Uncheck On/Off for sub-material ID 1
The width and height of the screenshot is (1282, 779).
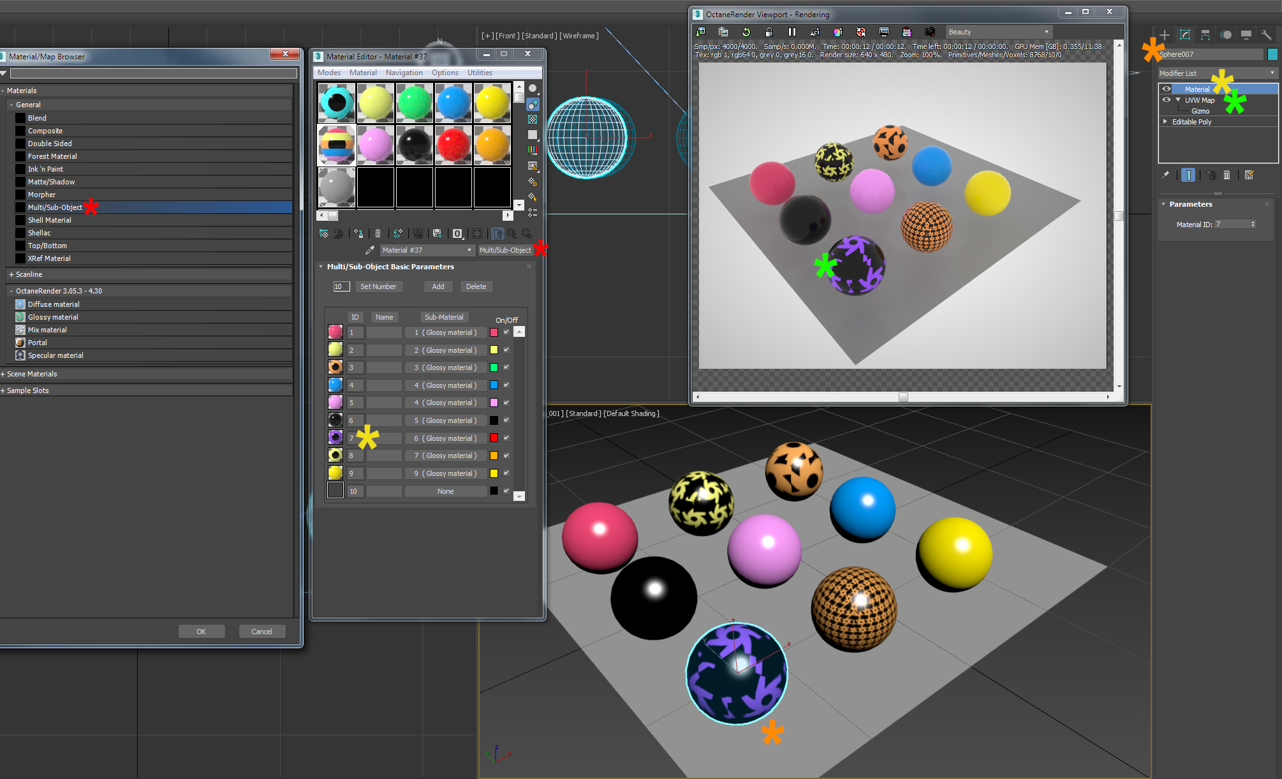pos(506,332)
